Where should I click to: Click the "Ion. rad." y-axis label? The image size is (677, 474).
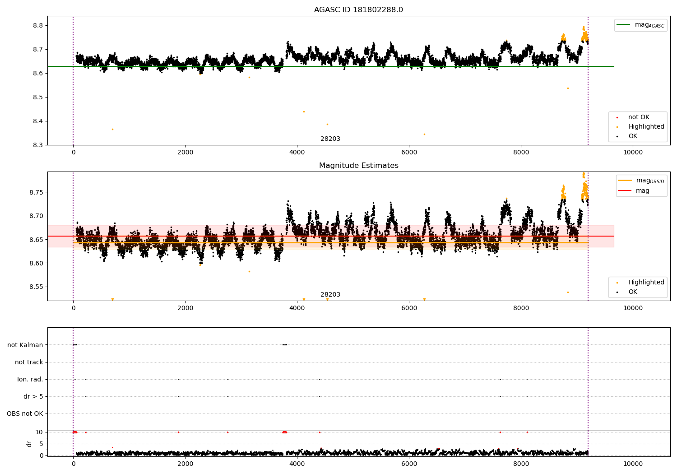[x=30, y=379]
